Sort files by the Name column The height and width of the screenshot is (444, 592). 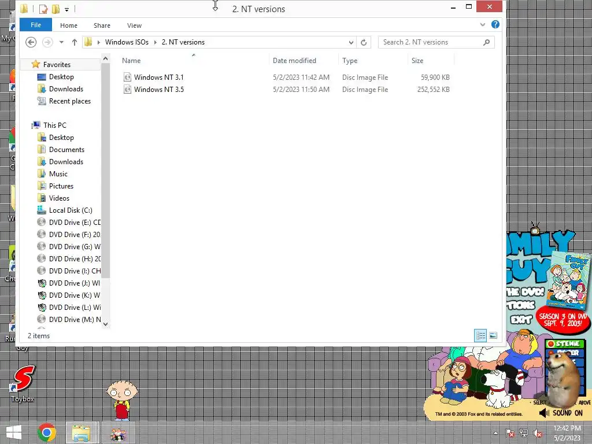194,60
